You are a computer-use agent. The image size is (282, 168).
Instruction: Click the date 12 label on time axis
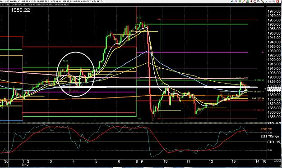(x=211, y=161)
